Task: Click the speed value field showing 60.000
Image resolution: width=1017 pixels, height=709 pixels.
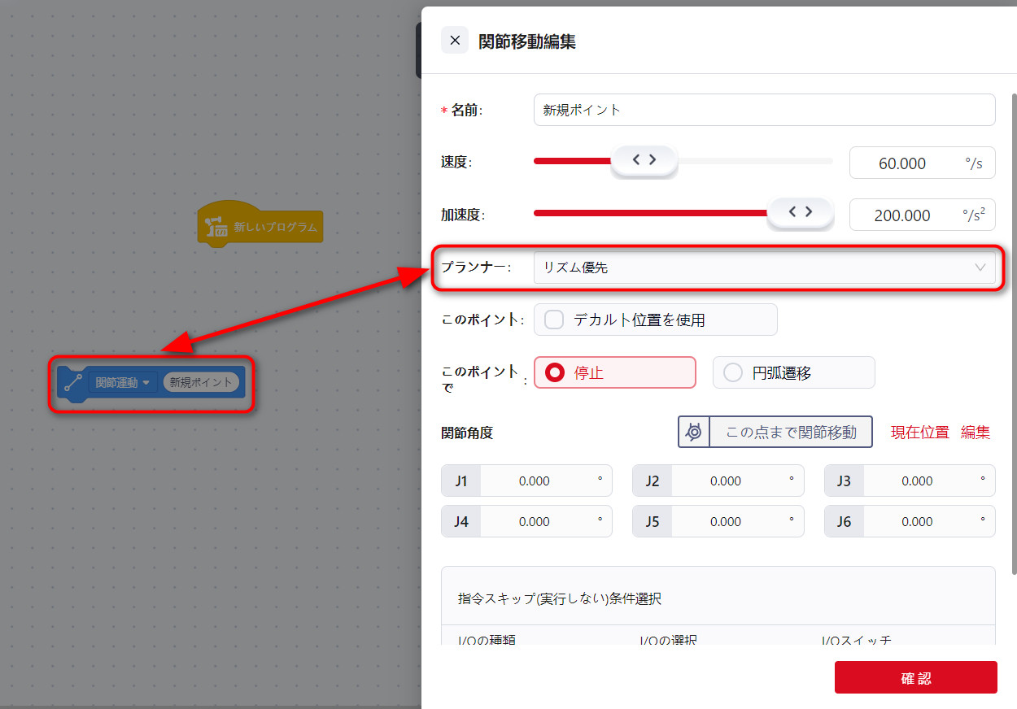Action: tap(902, 163)
